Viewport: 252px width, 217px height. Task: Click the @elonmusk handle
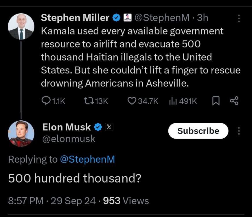[x=69, y=139]
